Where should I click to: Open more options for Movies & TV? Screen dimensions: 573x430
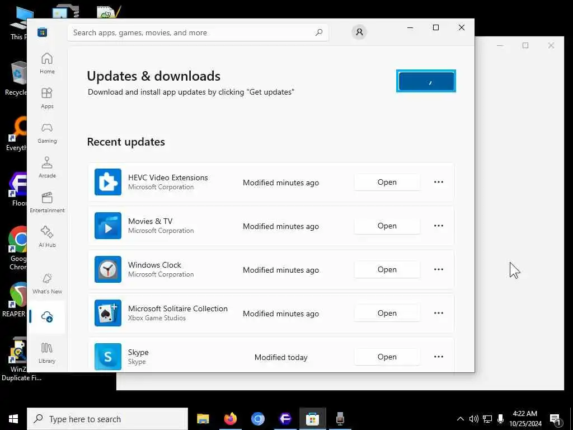tap(439, 226)
